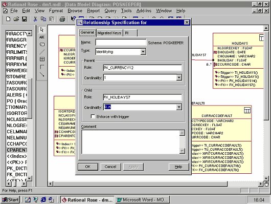Select the STOMRE entry in browser tree
Image resolution: width=271 pixels, height=204 pixels.
16,76
